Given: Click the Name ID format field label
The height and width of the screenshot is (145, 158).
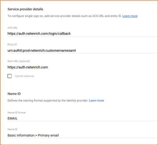Looking at the screenshot, I should click(x=16, y=113).
